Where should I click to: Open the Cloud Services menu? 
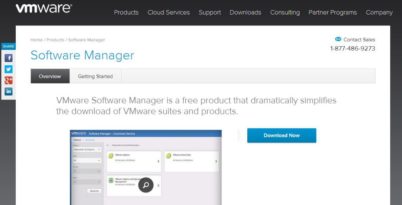tap(169, 12)
